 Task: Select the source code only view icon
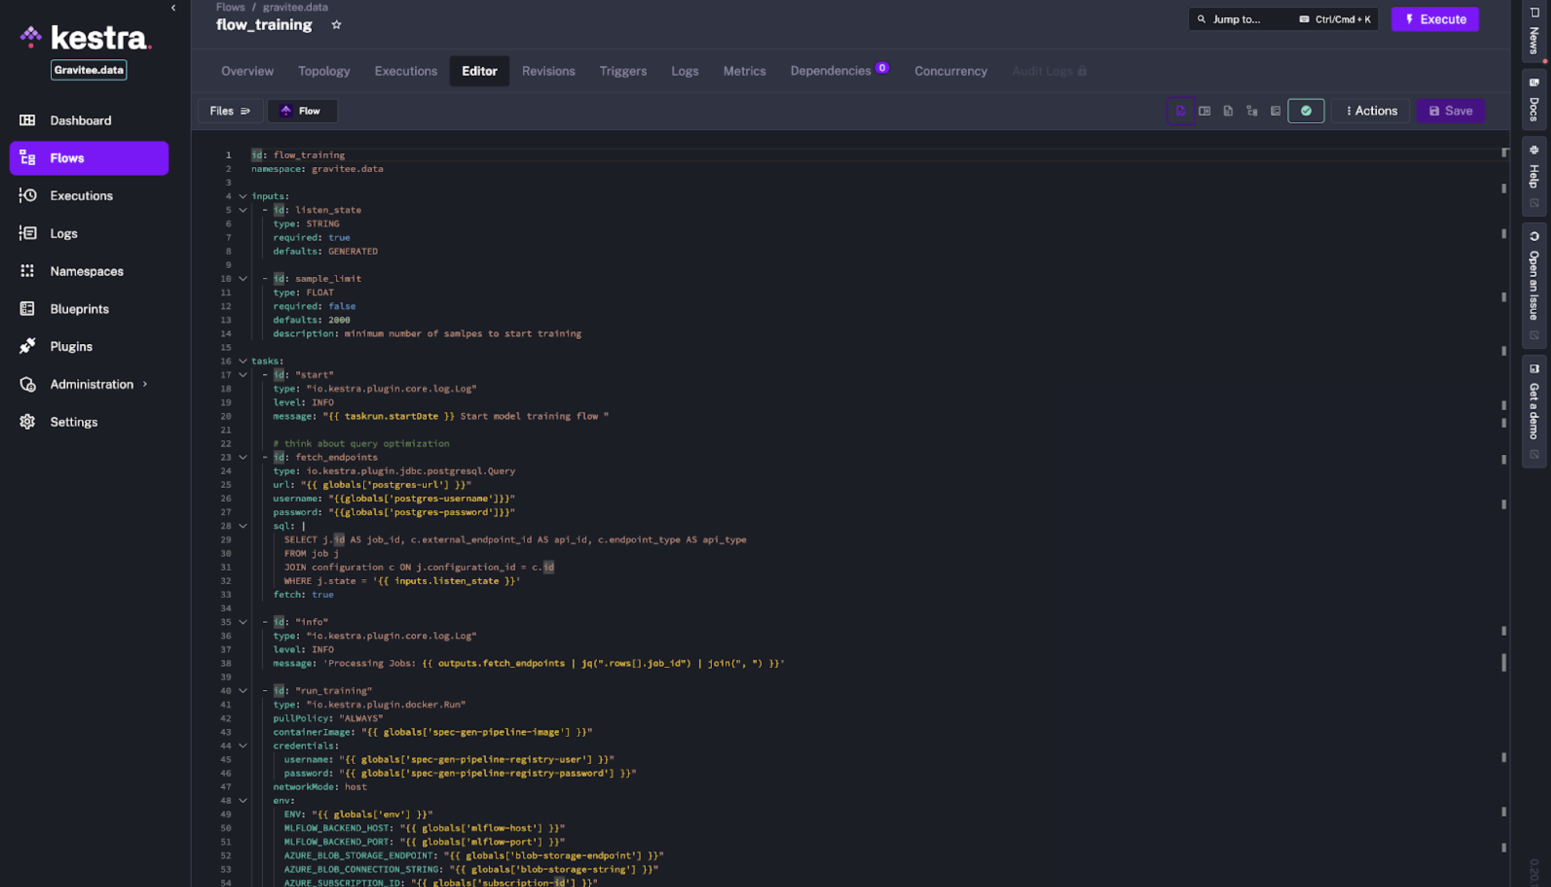[1181, 111]
